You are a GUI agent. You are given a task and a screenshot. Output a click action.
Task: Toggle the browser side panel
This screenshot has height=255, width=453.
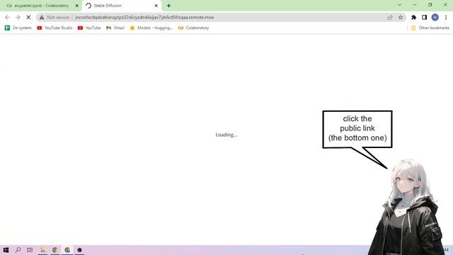click(x=424, y=17)
